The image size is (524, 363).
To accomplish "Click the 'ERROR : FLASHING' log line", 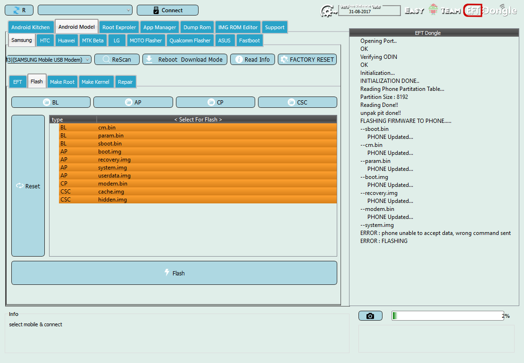I will click(383, 241).
